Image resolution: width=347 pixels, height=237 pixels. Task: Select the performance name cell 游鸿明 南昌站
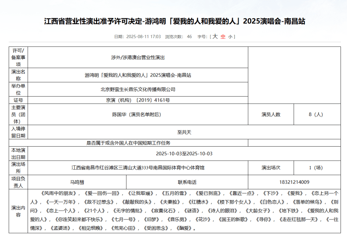pyautogui.click(x=138, y=75)
